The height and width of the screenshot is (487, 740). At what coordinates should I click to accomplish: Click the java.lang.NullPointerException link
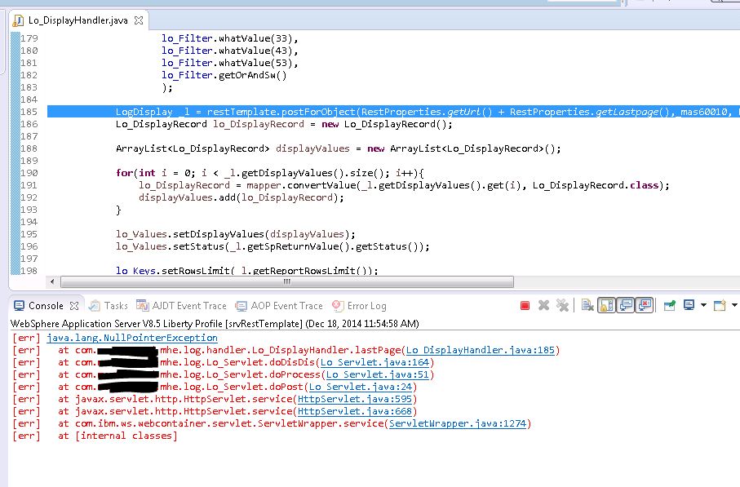pos(132,338)
